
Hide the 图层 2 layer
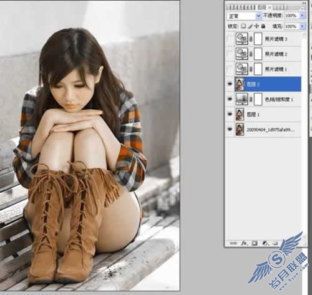(x=230, y=84)
